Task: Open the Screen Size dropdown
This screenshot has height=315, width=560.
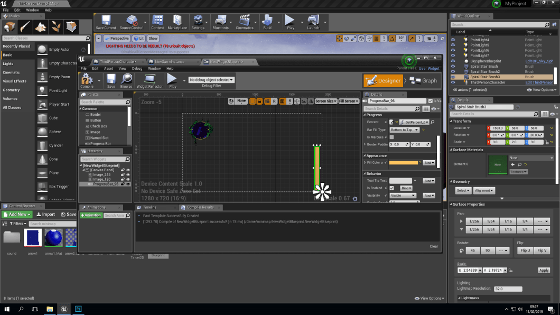Action: [x=326, y=101]
